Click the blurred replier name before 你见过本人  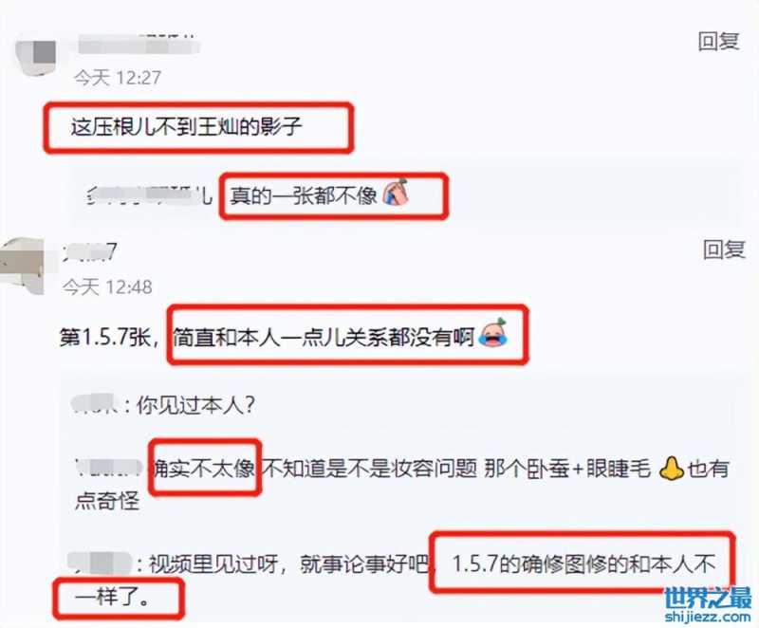click(94, 404)
